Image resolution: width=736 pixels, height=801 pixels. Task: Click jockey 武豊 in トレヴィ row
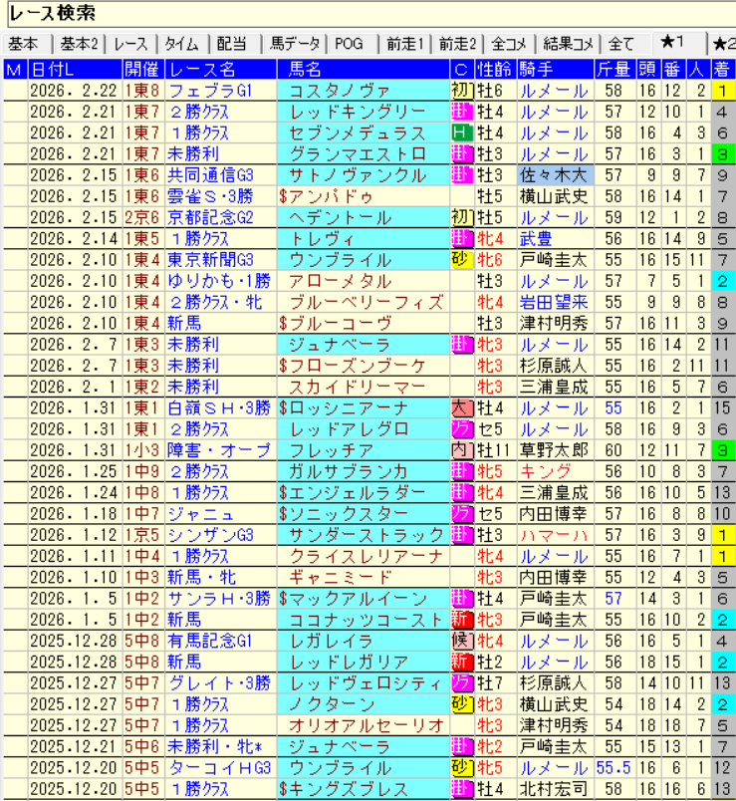(535, 238)
